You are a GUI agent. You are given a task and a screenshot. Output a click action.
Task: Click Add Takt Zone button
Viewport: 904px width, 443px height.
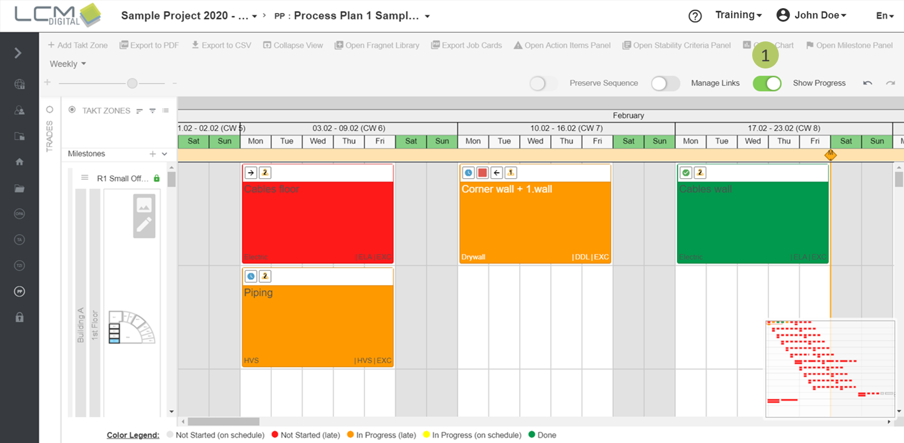pyautogui.click(x=78, y=45)
